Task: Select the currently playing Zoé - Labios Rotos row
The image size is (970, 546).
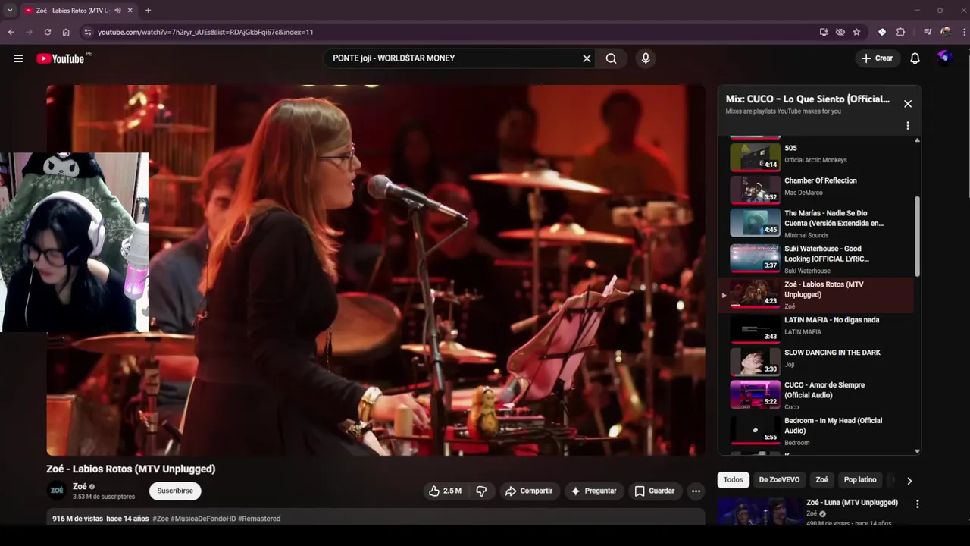Action: [818, 294]
